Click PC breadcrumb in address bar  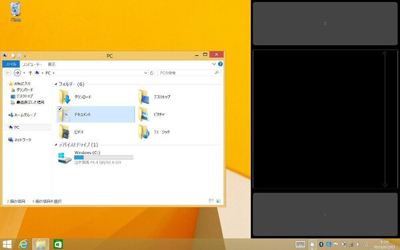[48, 73]
